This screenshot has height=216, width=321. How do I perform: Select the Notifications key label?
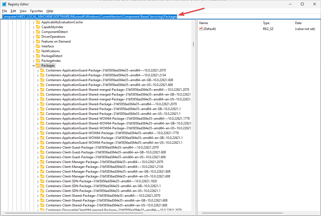(x=51, y=51)
